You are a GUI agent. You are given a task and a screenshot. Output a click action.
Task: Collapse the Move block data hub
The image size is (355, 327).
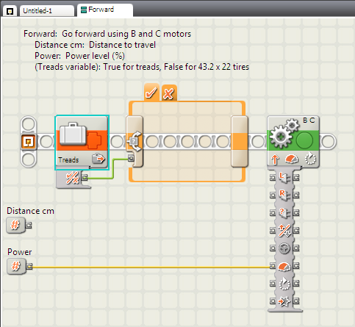coord(284,168)
